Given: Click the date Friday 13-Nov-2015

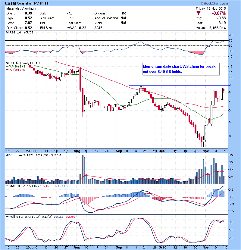Looking at the screenshot, I should click(211, 8).
